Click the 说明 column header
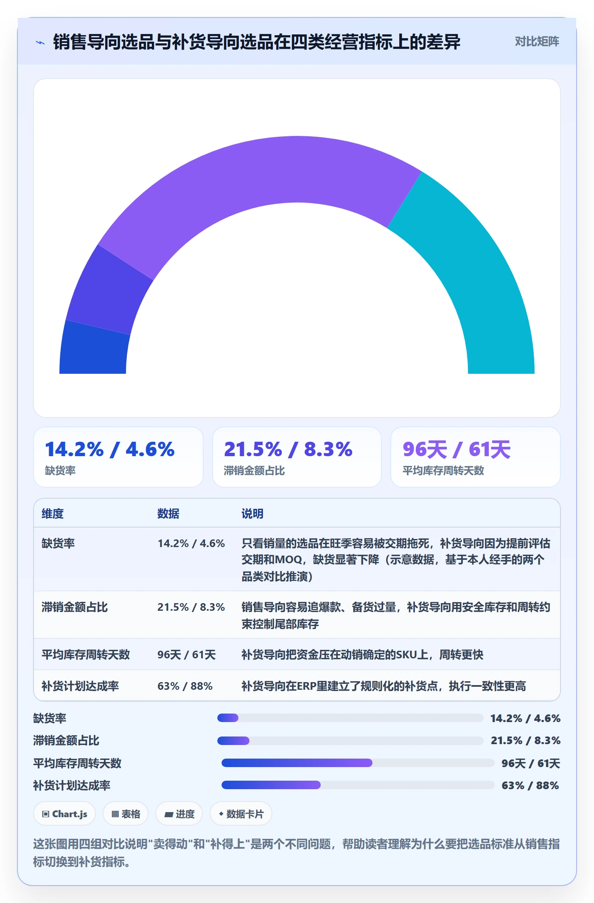 tap(252, 514)
